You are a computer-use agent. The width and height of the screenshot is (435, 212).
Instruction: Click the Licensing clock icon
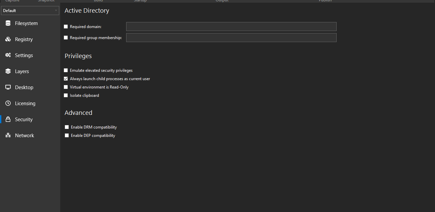7,103
